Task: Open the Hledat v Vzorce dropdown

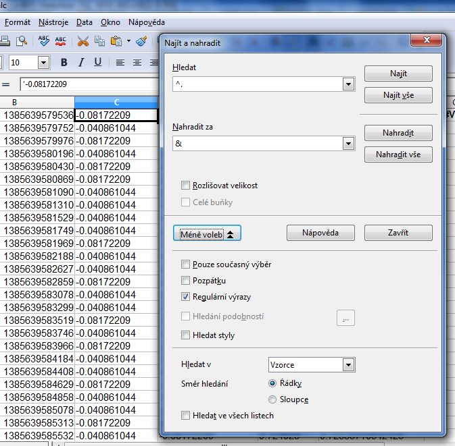Action: click(349, 365)
